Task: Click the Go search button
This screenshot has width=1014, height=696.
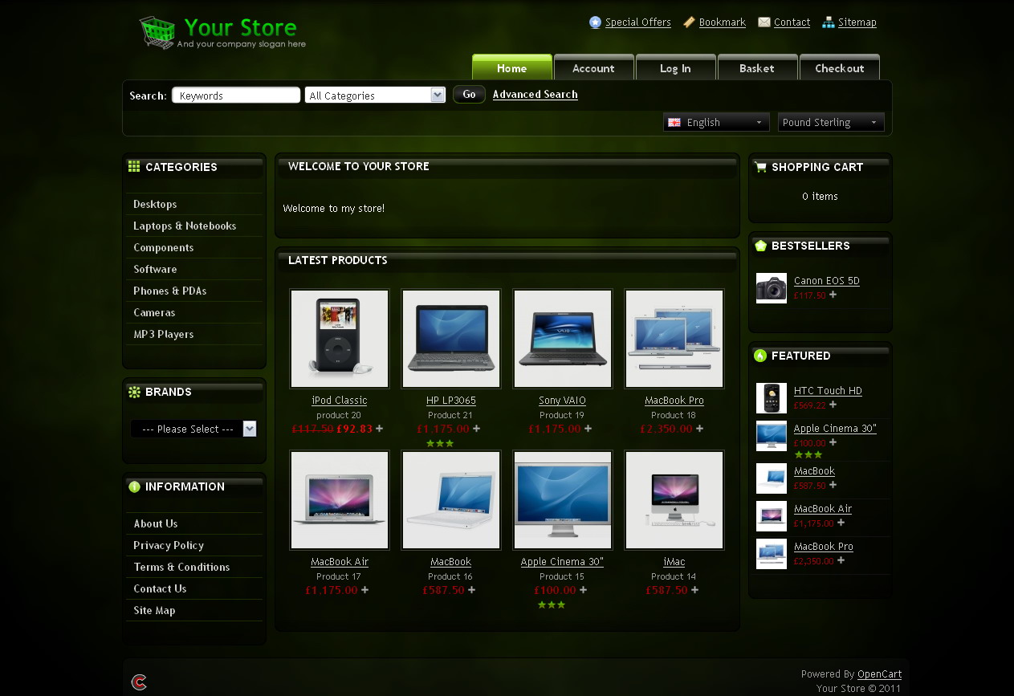Action: [469, 95]
